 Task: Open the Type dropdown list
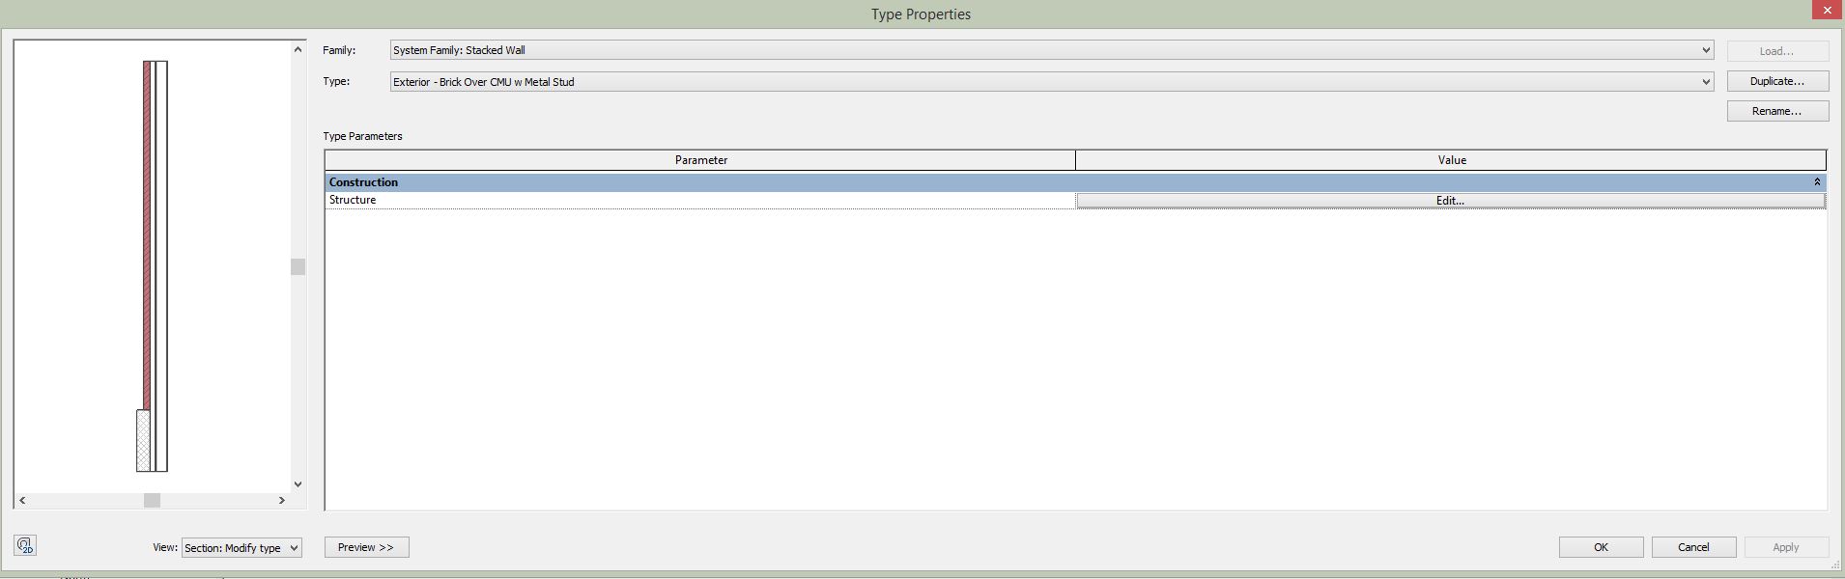1052,82
